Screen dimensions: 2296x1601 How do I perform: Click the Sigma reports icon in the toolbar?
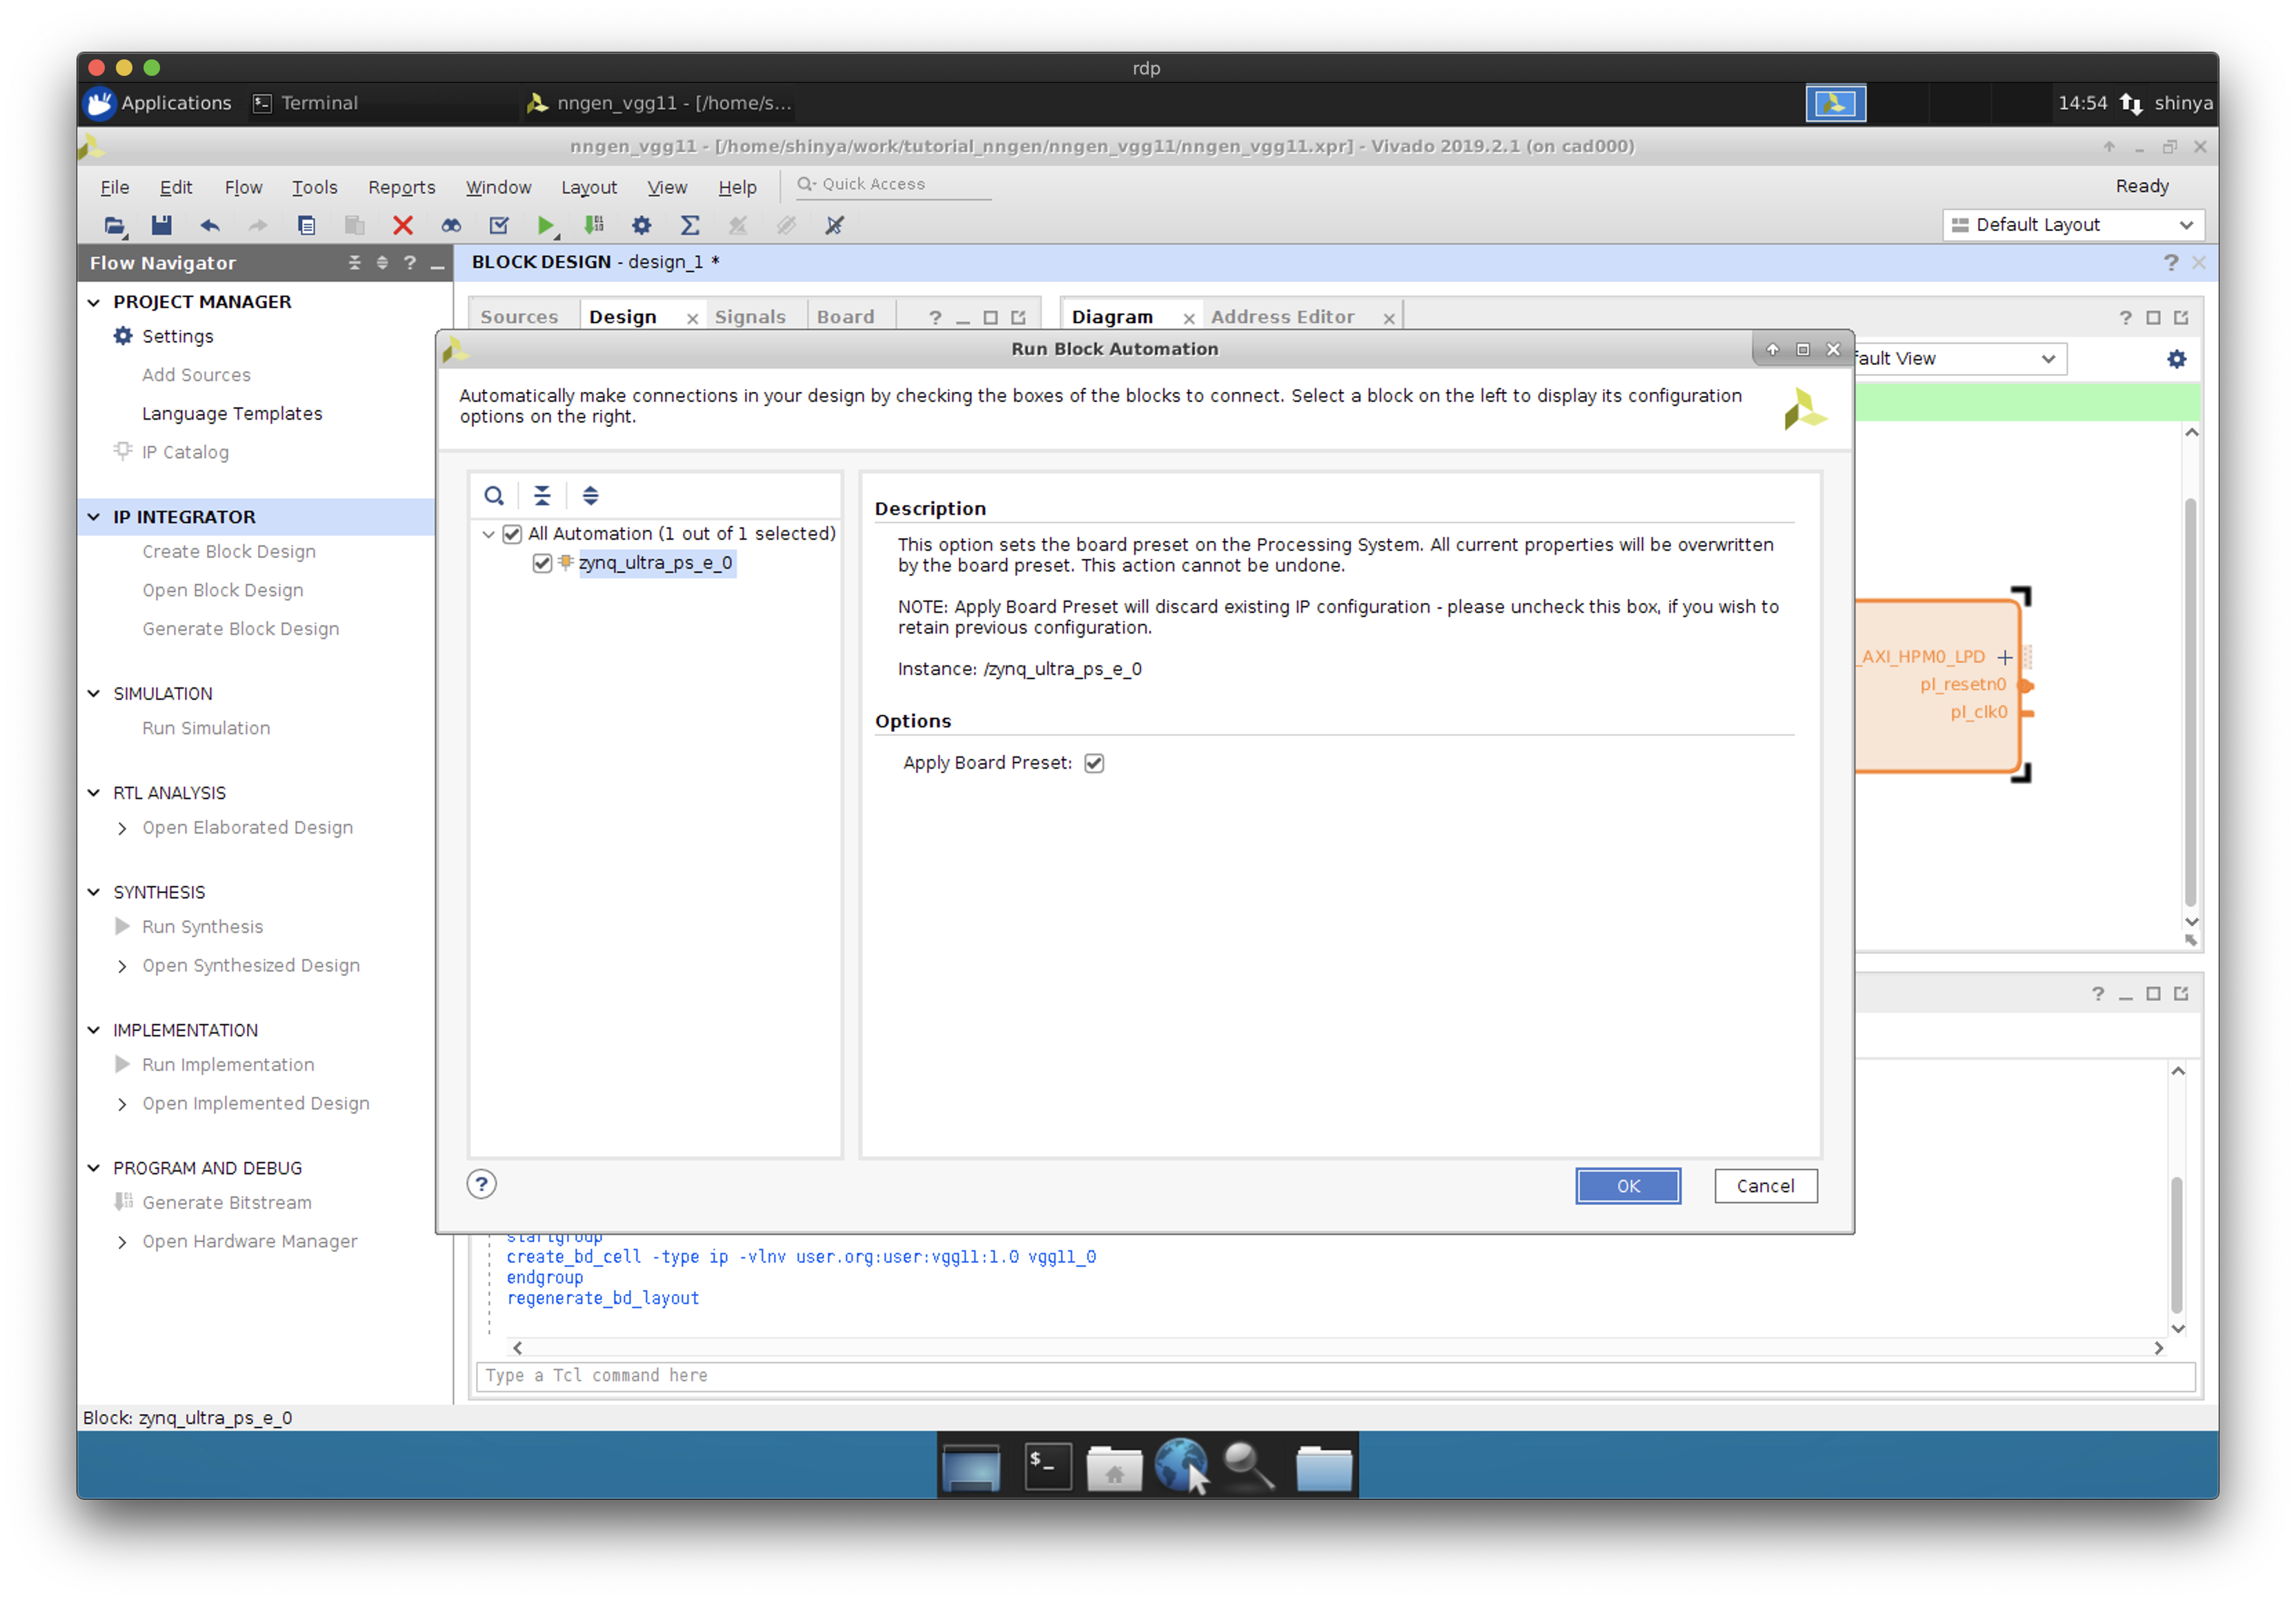click(x=690, y=225)
